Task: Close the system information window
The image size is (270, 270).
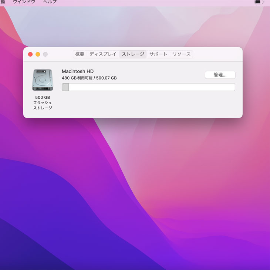Action: [x=30, y=54]
